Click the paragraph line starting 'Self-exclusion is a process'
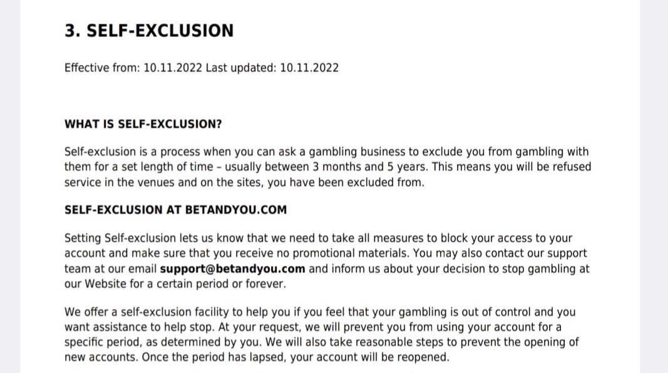Image resolution: width=668 pixels, height=373 pixels. point(326,151)
